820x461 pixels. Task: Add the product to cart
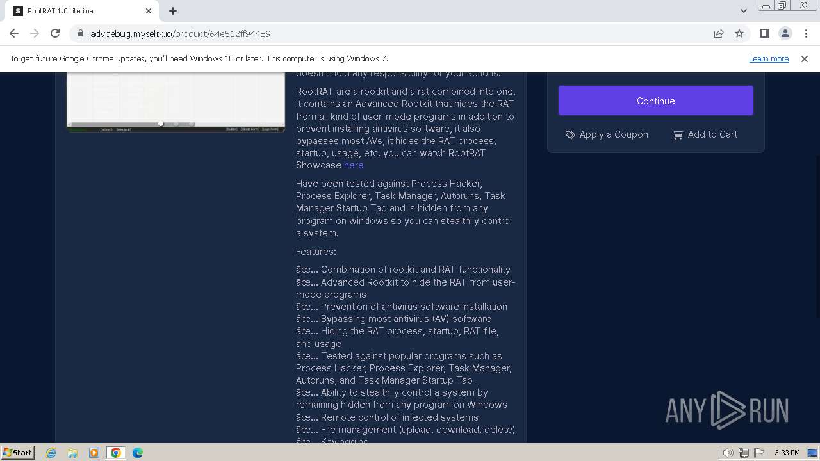705,134
